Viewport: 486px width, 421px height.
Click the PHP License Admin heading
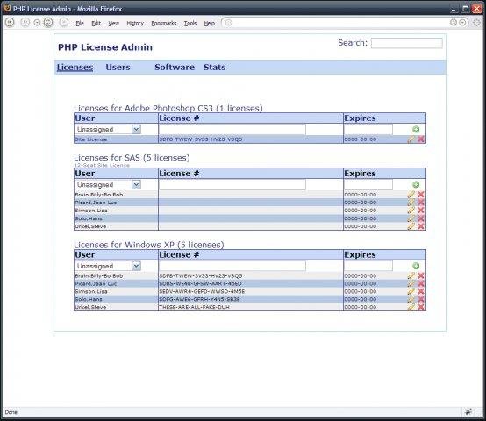(x=105, y=47)
